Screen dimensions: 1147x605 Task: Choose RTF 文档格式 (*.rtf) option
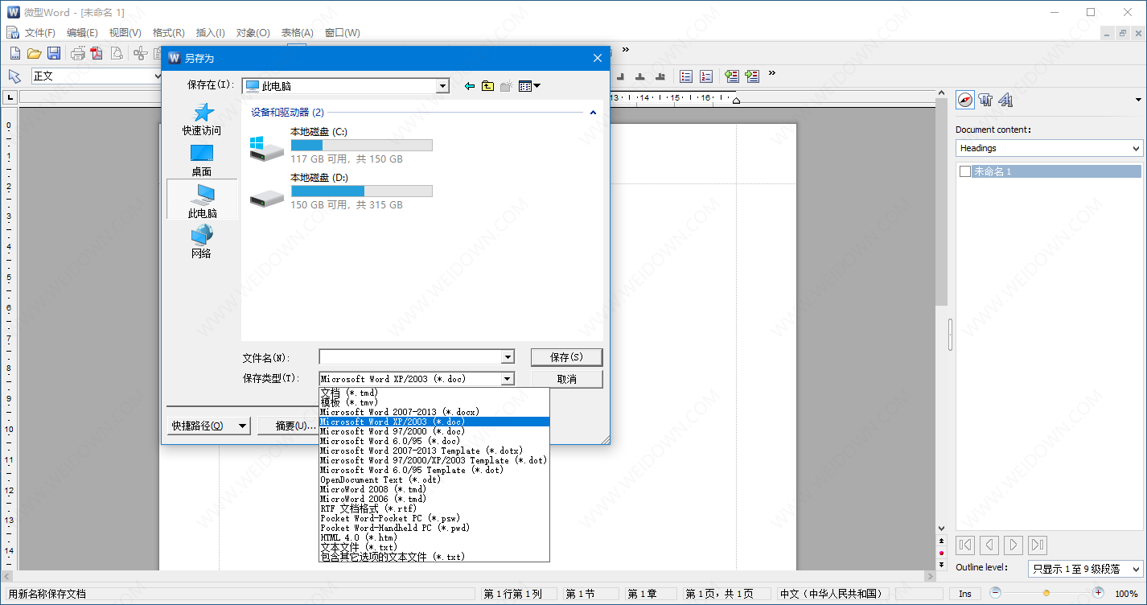tap(434, 508)
